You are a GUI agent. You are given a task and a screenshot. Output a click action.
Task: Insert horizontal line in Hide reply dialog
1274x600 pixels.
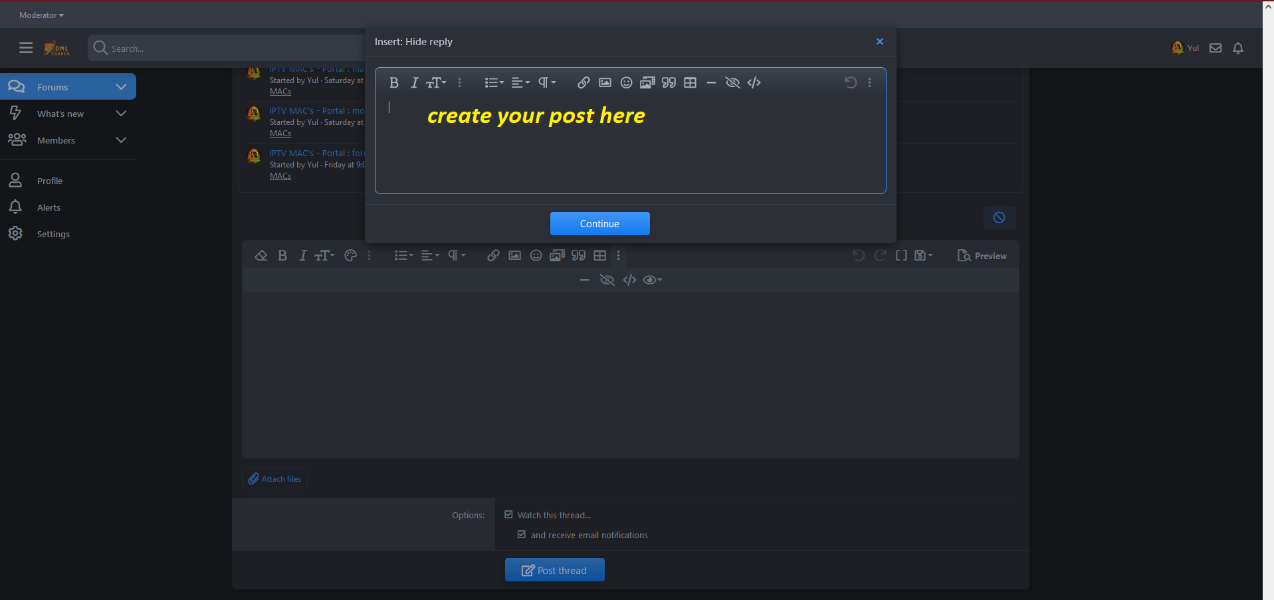coord(711,82)
